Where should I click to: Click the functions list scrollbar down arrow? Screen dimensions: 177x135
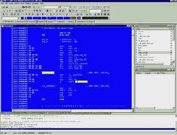click(173, 61)
